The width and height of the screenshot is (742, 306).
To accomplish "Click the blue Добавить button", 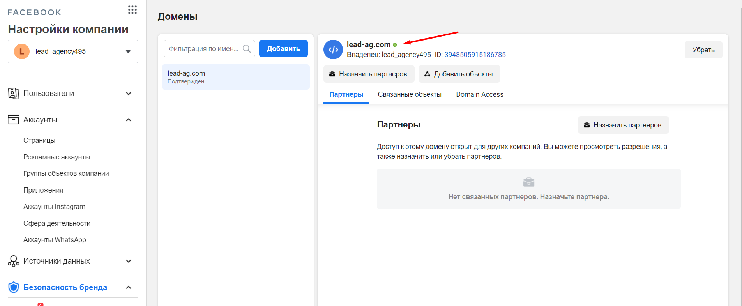I will pos(283,49).
